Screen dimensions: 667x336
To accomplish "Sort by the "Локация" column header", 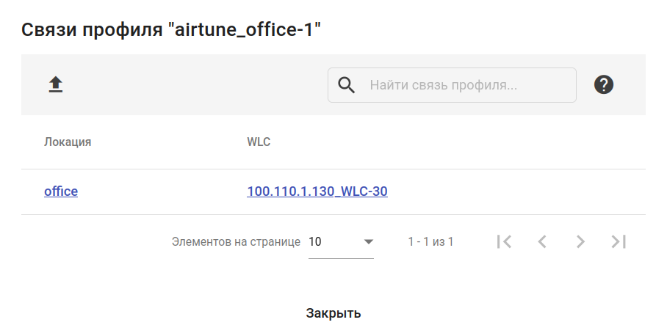I will point(68,142).
